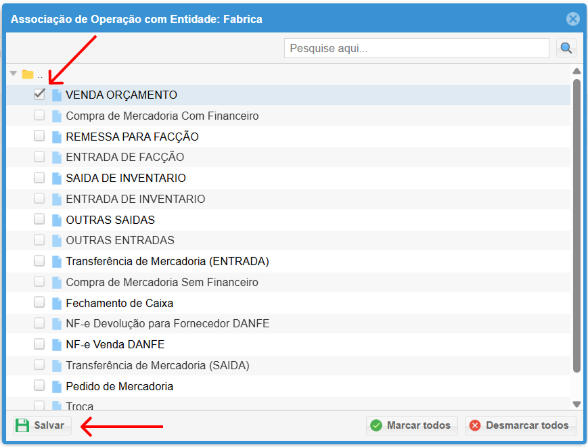This screenshot has width=588, height=447.
Task: Click the Marcar todos button
Action: [411, 425]
